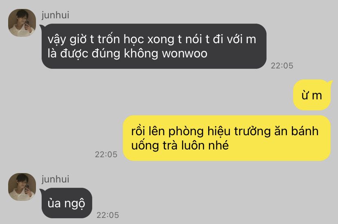The width and height of the screenshot is (338, 224).
Task: Click the 22:05 timestamp beside the first dark message
Action: coord(282,66)
